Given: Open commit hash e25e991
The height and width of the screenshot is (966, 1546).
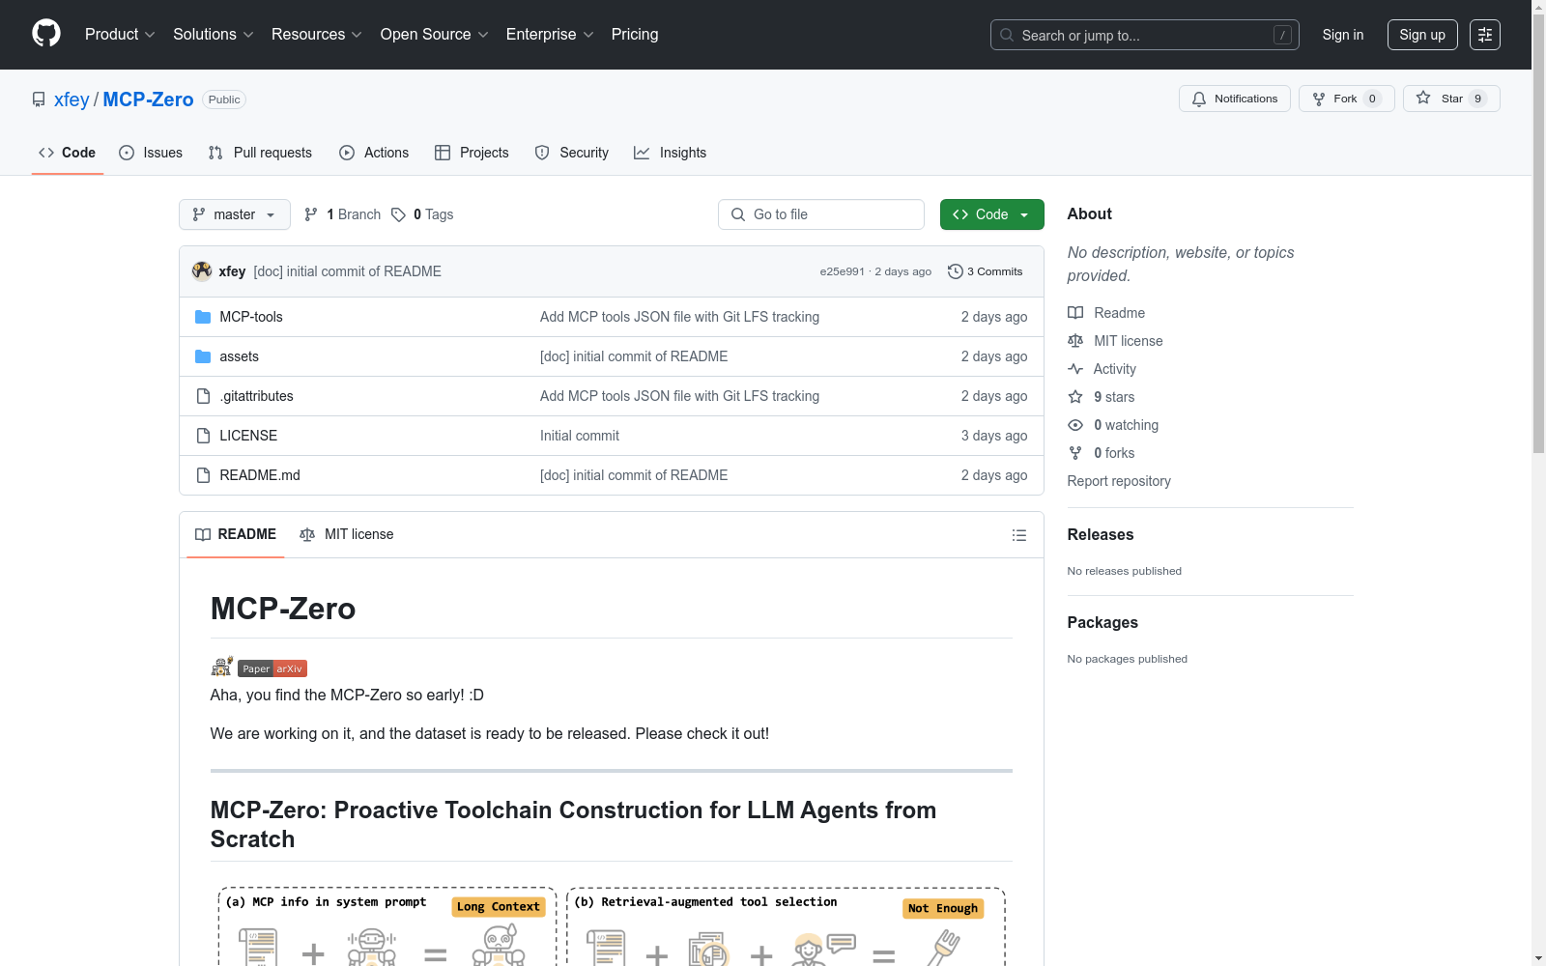Looking at the screenshot, I should 843,271.
